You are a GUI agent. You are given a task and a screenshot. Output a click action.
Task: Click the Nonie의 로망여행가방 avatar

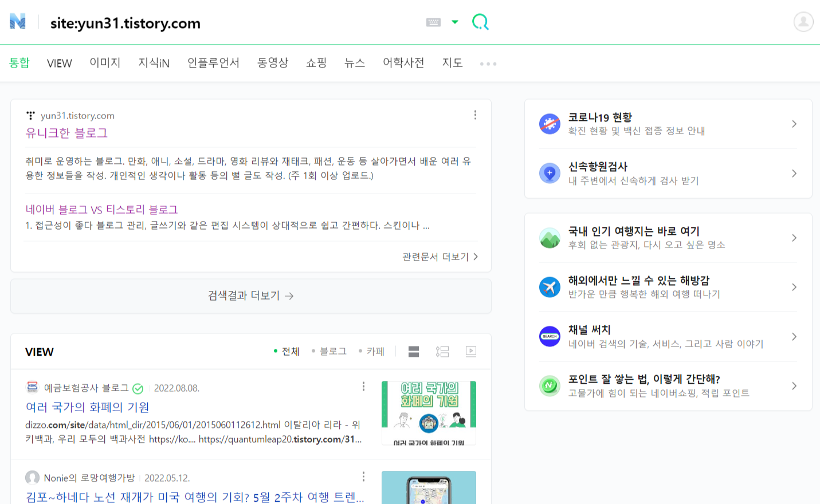click(32, 478)
